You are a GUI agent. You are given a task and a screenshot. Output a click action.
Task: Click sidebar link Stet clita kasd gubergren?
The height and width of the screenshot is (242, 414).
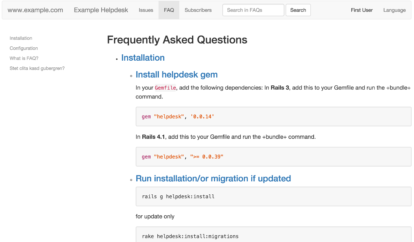pos(37,68)
